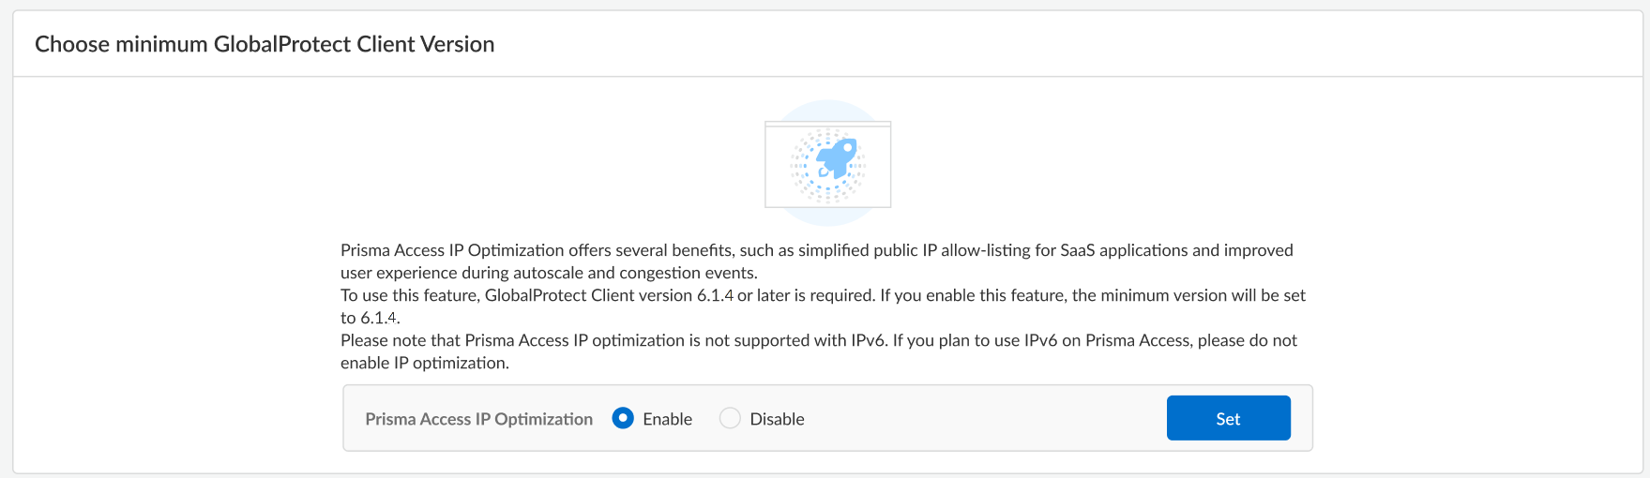Screen dimensions: 1650x478
Task: Click the Enable option label text
Action: point(667,419)
